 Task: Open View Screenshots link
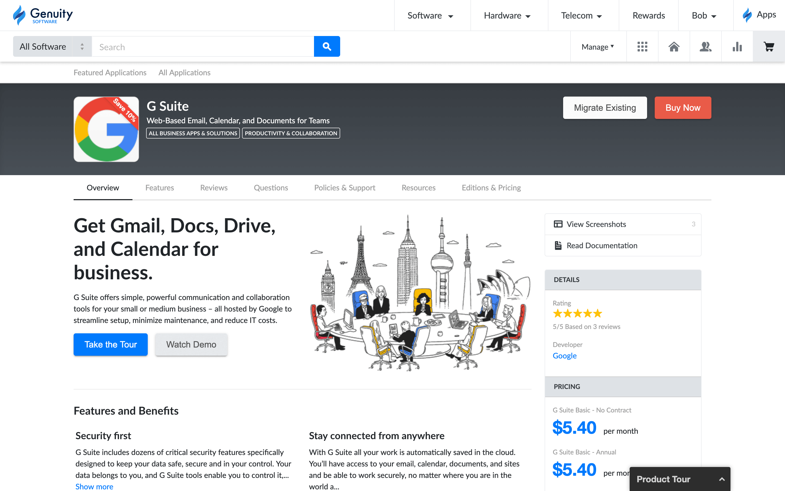tap(623, 224)
